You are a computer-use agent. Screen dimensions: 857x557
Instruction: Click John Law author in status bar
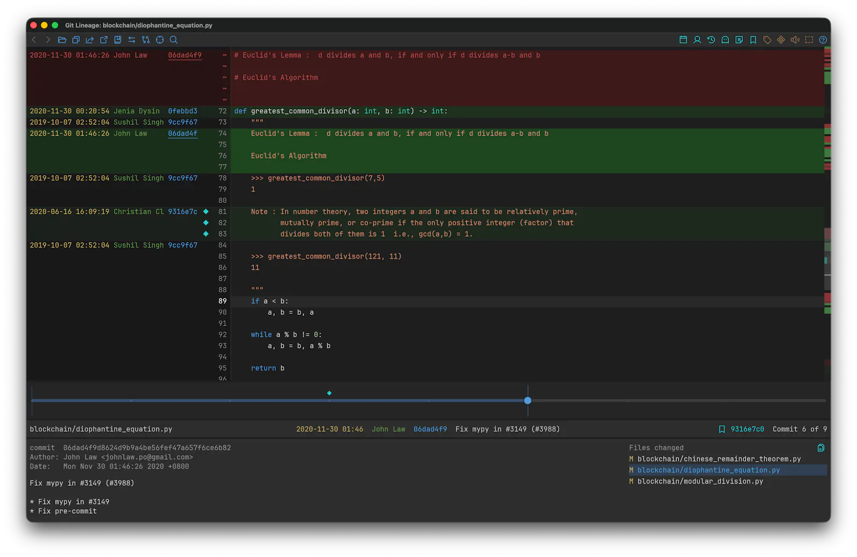(388, 429)
